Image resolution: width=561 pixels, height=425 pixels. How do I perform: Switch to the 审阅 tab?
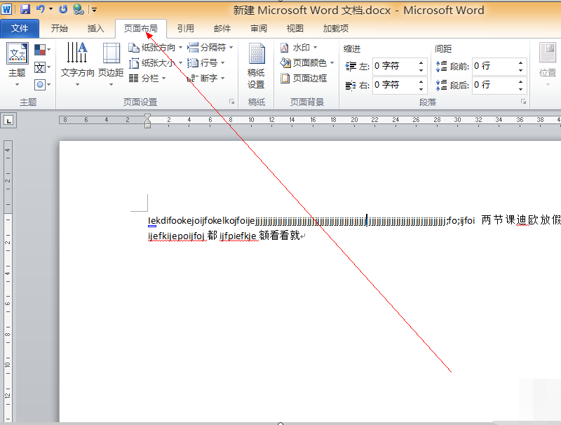click(x=259, y=28)
